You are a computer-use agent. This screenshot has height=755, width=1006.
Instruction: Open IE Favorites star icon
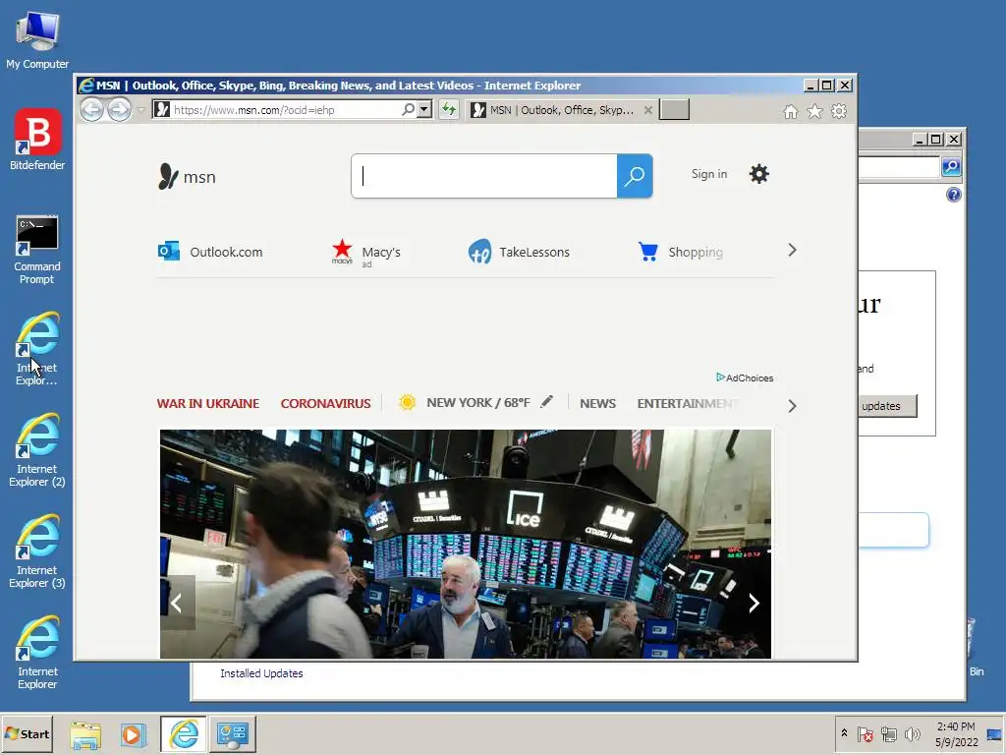[814, 112]
